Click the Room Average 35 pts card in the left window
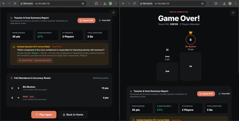This screenshot has width=239, height=121. [22, 35]
